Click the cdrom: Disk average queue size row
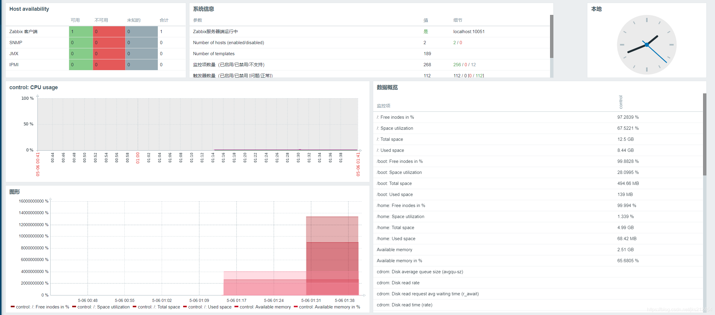The height and width of the screenshot is (315, 715). [538, 272]
